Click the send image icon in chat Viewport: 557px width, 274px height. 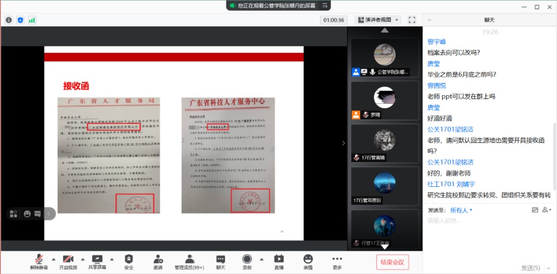coord(534,210)
